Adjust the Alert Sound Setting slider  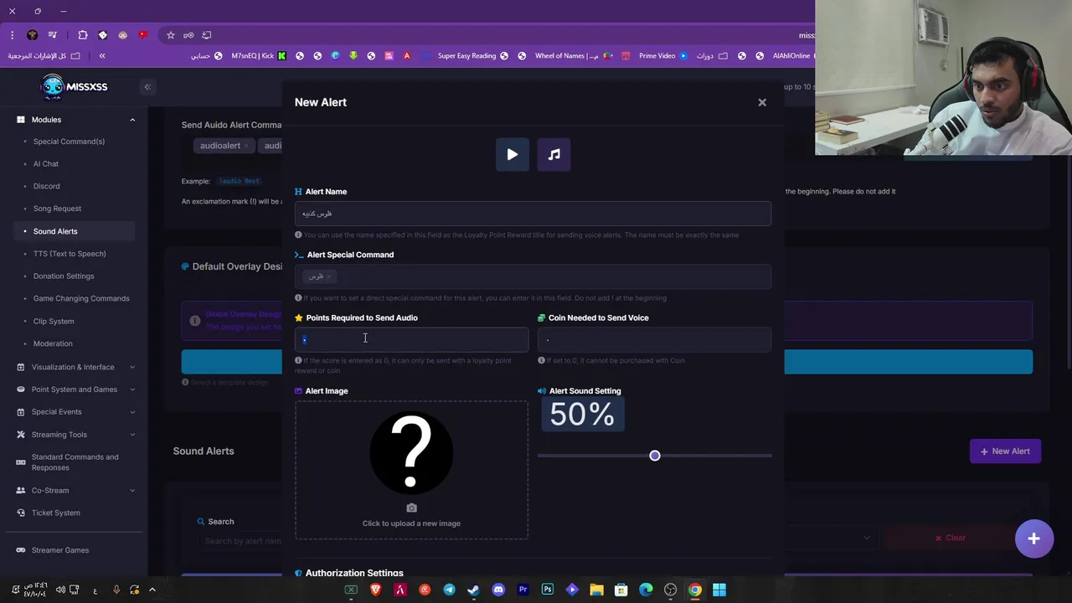[x=655, y=456]
